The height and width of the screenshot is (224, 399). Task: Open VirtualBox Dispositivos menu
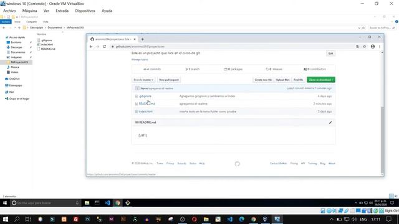pyautogui.click(x=85, y=11)
